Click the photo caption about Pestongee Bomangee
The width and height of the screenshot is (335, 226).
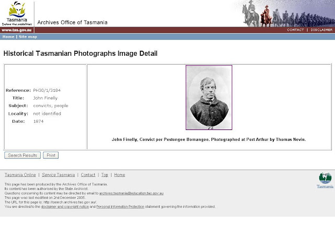click(x=209, y=139)
